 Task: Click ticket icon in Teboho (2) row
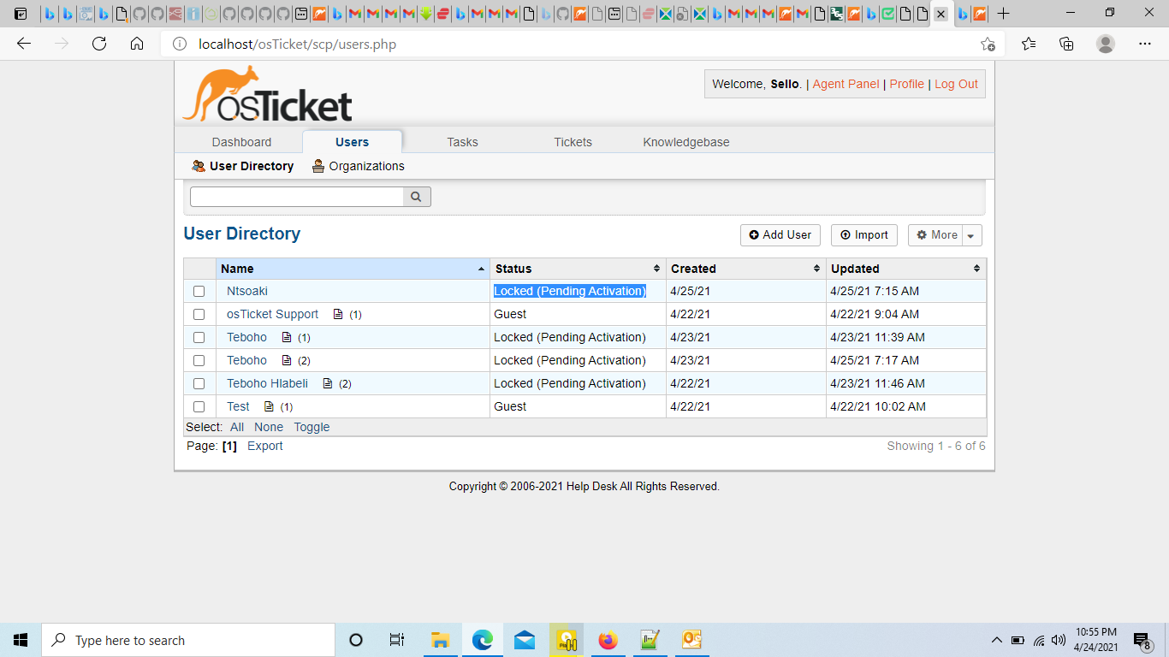click(287, 360)
